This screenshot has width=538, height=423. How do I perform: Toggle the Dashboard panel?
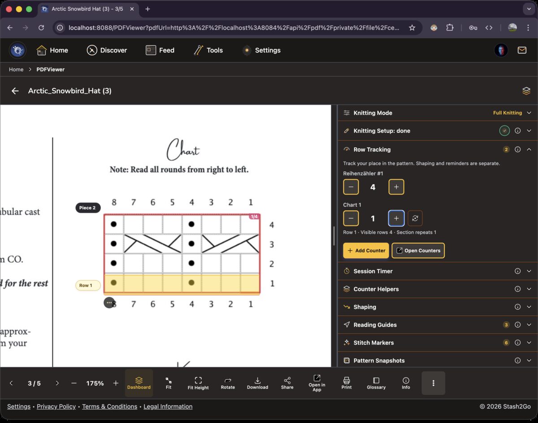point(139,383)
